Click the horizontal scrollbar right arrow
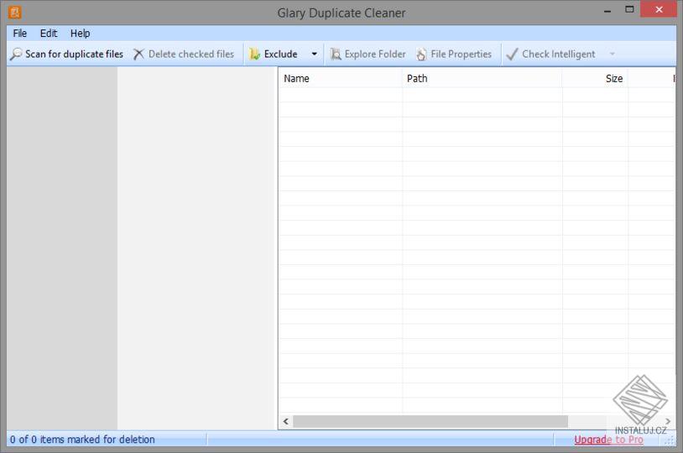 (x=668, y=421)
